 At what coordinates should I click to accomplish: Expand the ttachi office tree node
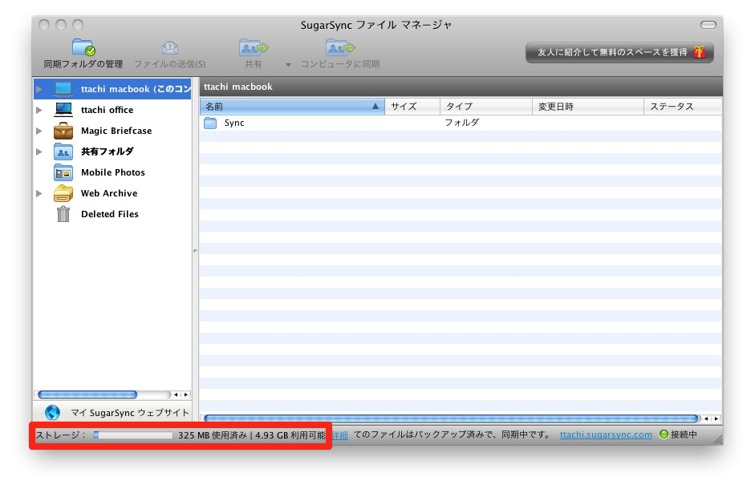click(39, 110)
